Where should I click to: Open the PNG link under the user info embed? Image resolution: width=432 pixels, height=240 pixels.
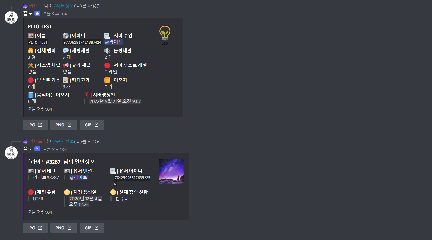point(64,228)
